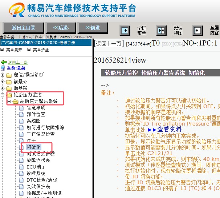This screenshot has height=198, width=220.
Task: Click the 返回上一级 link
Action: click(x=18, y=62)
